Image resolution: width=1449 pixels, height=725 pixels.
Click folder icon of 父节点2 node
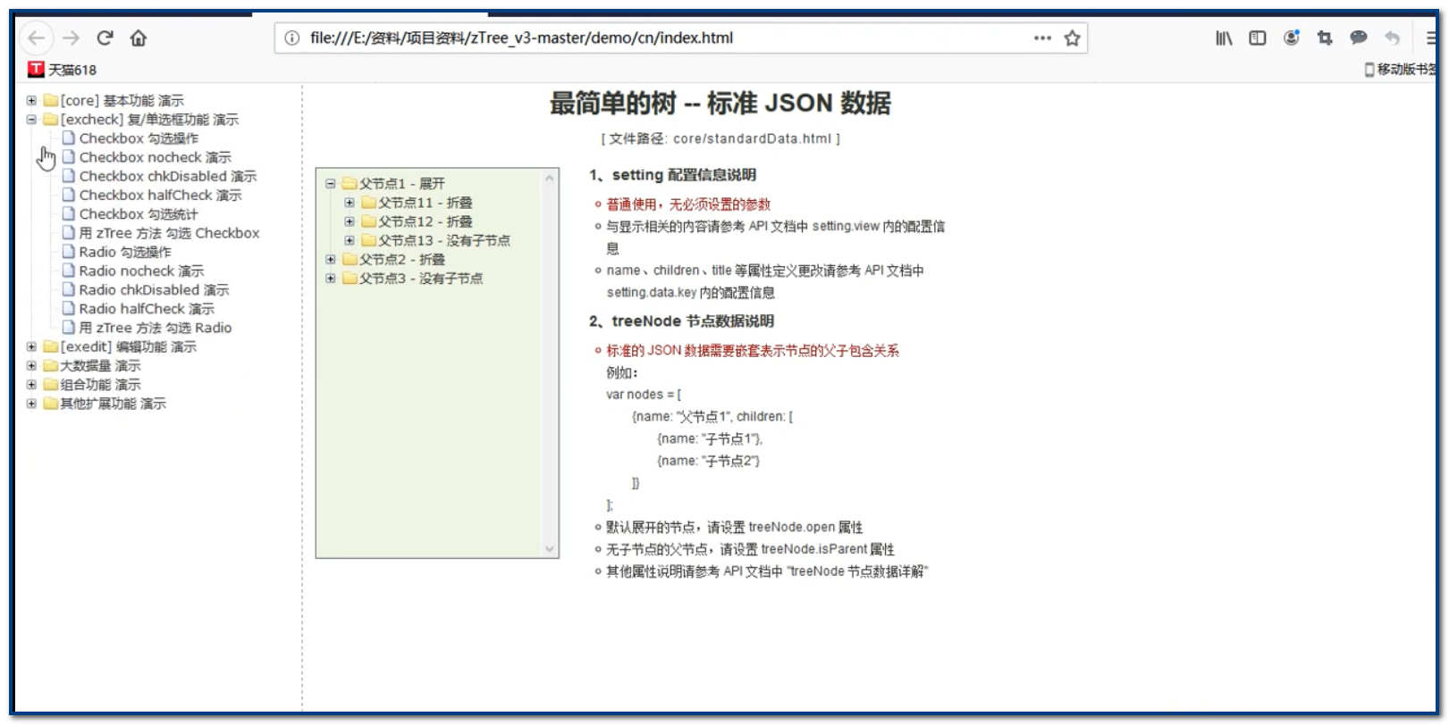pos(350,259)
